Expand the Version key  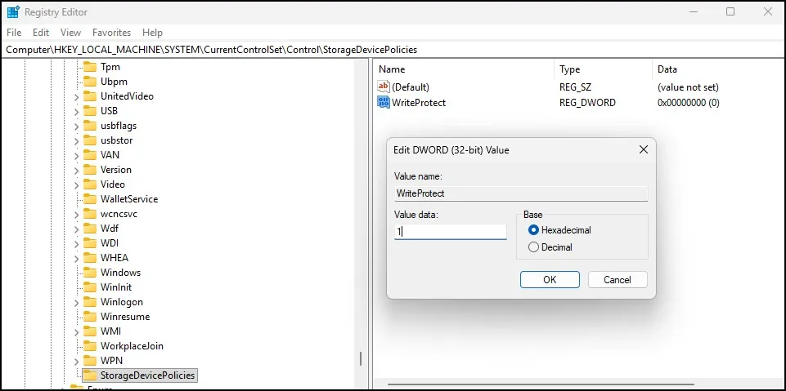coord(76,170)
